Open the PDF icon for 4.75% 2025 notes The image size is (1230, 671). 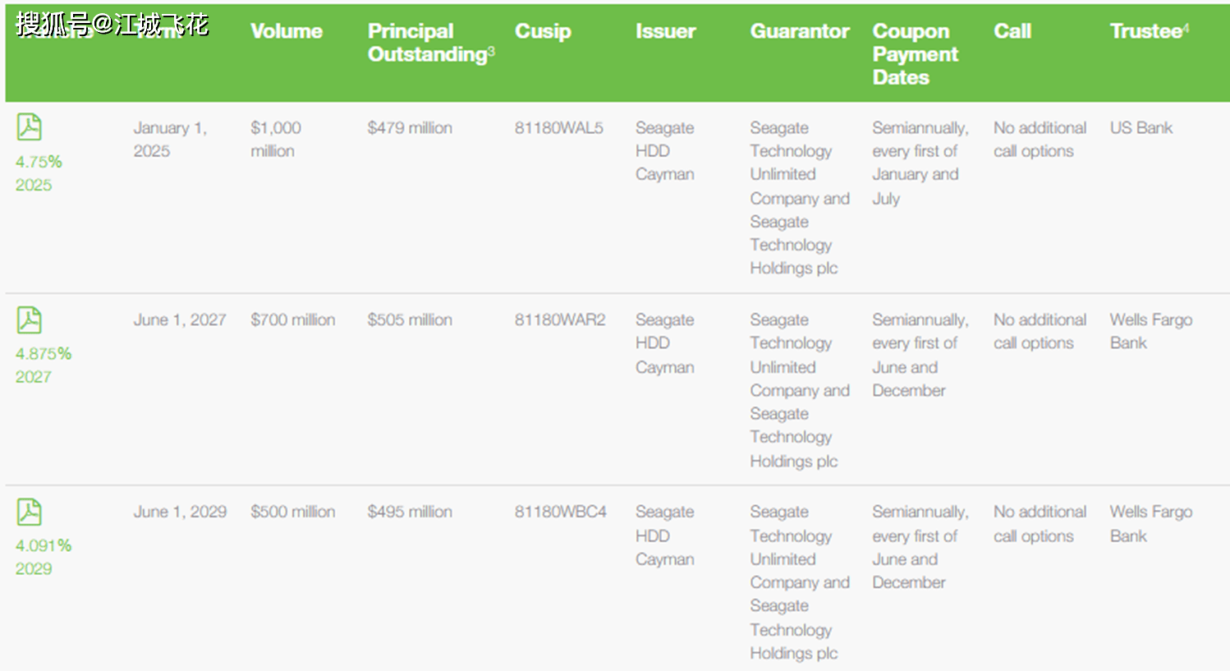(29, 127)
